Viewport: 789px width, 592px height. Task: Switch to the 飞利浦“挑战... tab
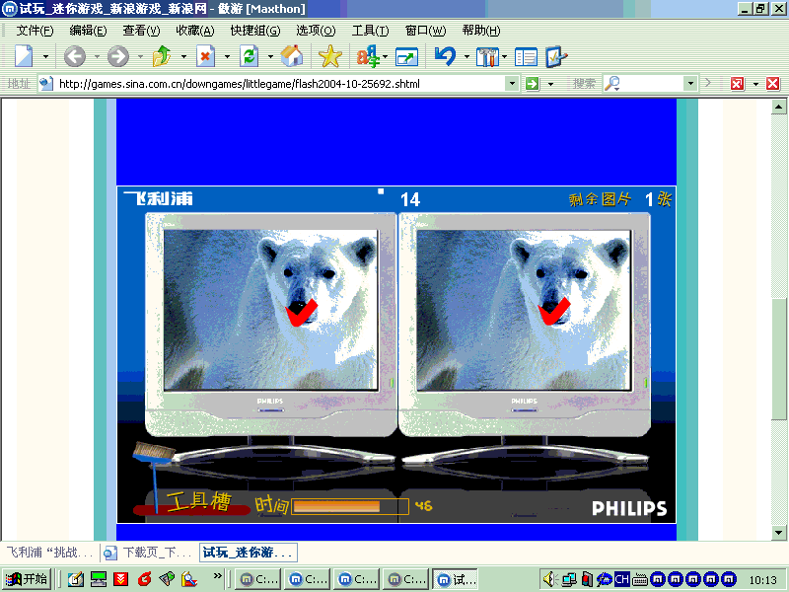pyautogui.click(x=50, y=553)
